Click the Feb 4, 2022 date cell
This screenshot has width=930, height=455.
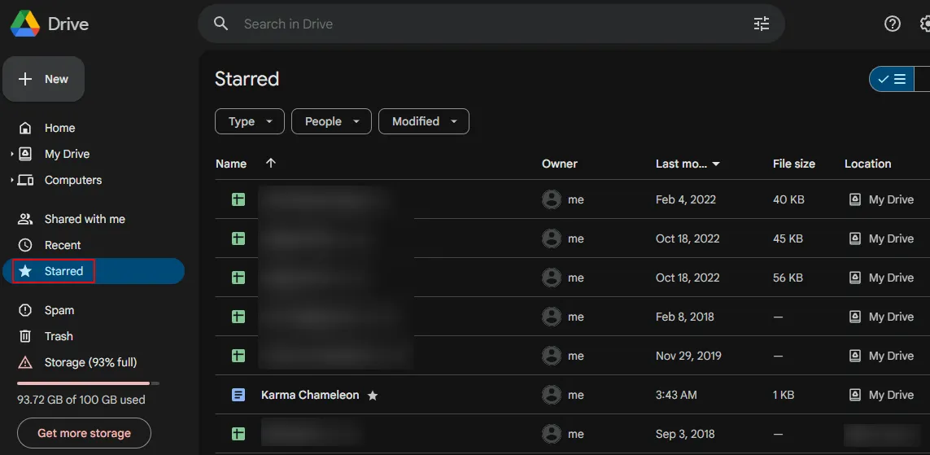click(686, 200)
